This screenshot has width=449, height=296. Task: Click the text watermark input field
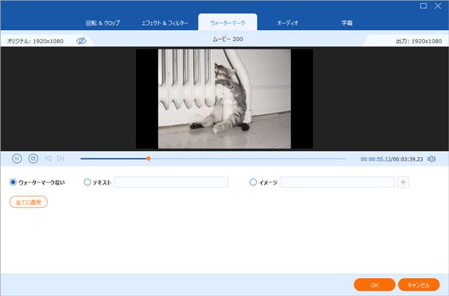click(171, 182)
